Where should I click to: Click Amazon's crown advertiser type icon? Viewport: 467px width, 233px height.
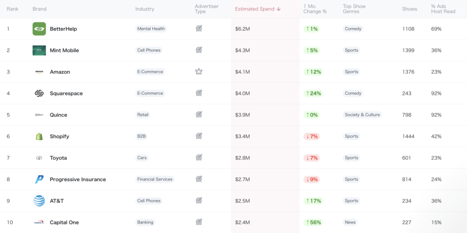pos(198,72)
